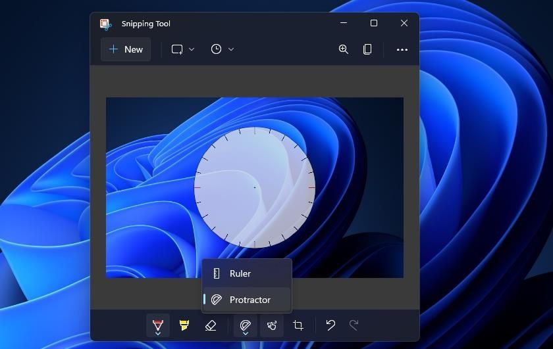Image resolution: width=553 pixels, height=349 pixels.
Task: Open the See more ellipsis menu
Action: (x=402, y=50)
